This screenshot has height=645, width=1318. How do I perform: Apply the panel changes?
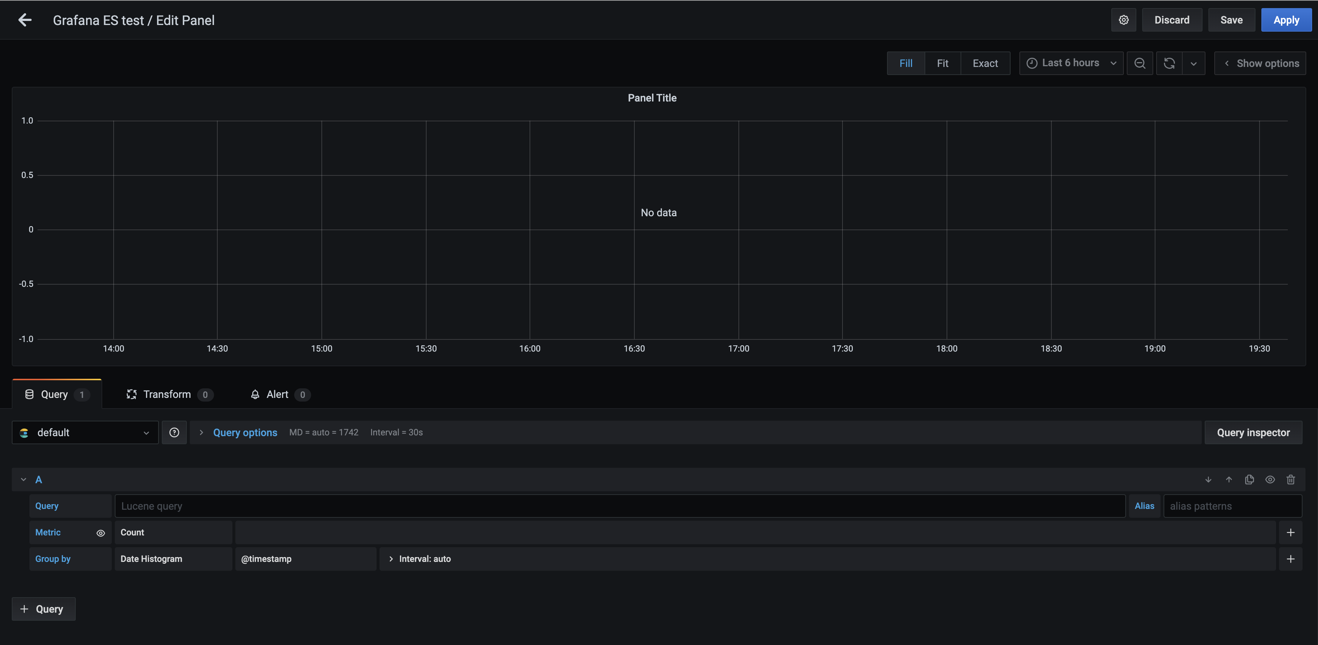[x=1286, y=20]
